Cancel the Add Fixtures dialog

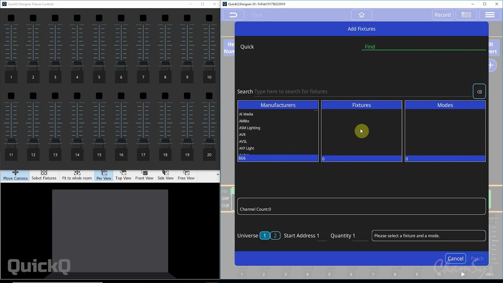click(455, 258)
